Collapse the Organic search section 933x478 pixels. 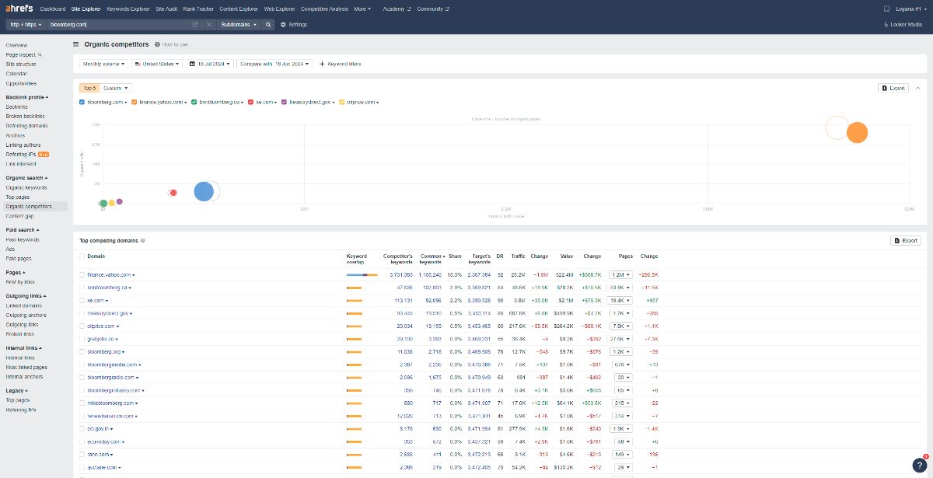coord(26,178)
